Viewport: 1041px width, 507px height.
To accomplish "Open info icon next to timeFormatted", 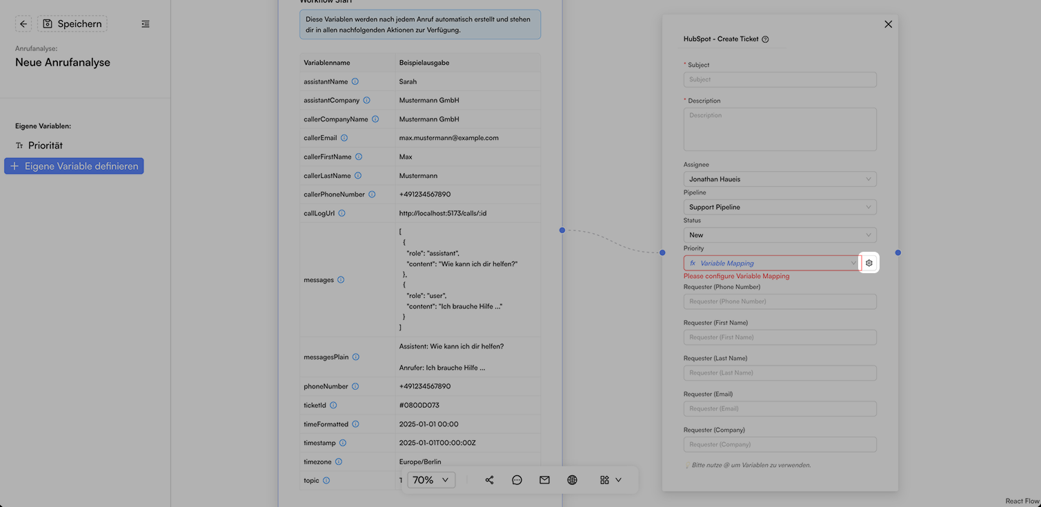I will pyautogui.click(x=355, y=424).
